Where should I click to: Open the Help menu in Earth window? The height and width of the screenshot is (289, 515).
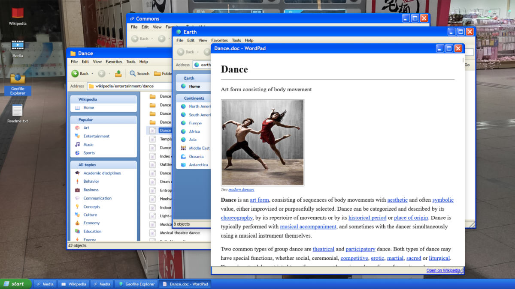[249, 41]
